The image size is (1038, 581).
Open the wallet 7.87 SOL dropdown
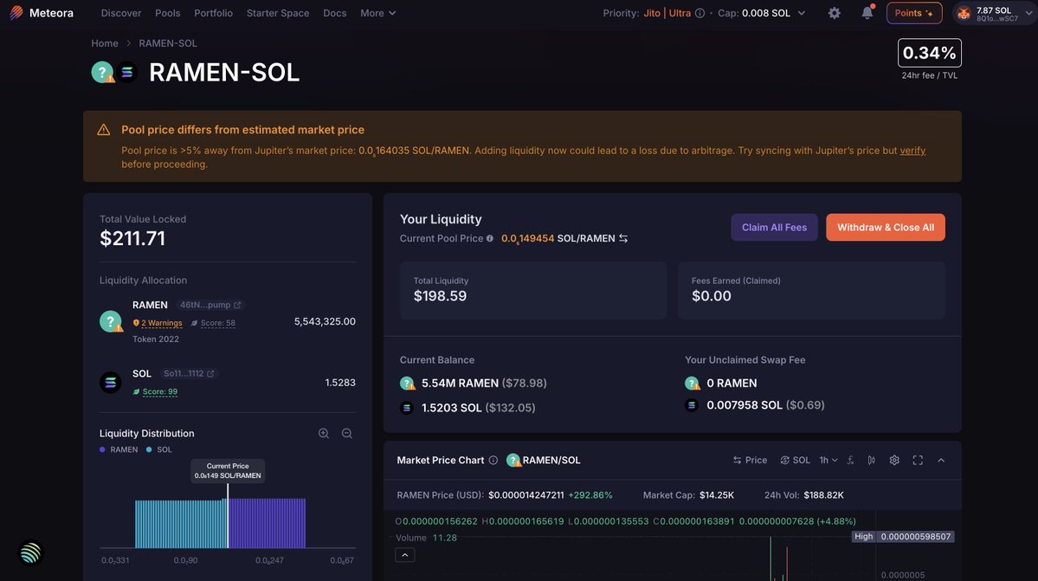995,13
